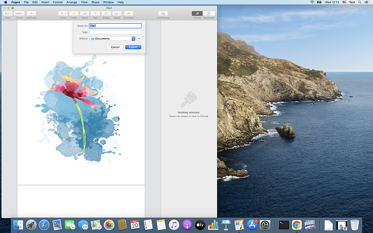Click the Save As filename field
The height and width of the screenshot is (233, 373).
[115, 26]
